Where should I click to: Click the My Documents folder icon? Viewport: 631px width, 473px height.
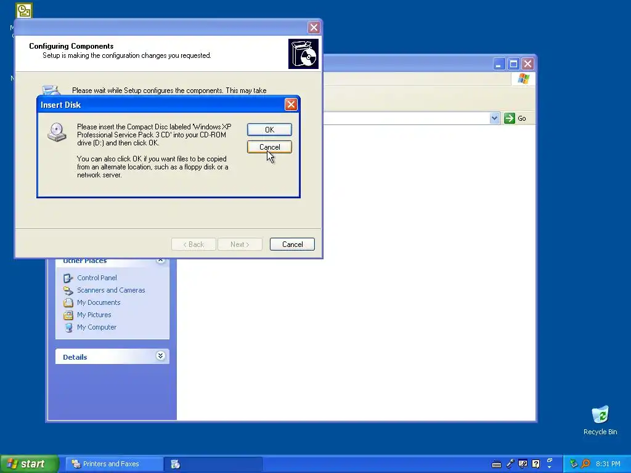[x=68, y=302]
